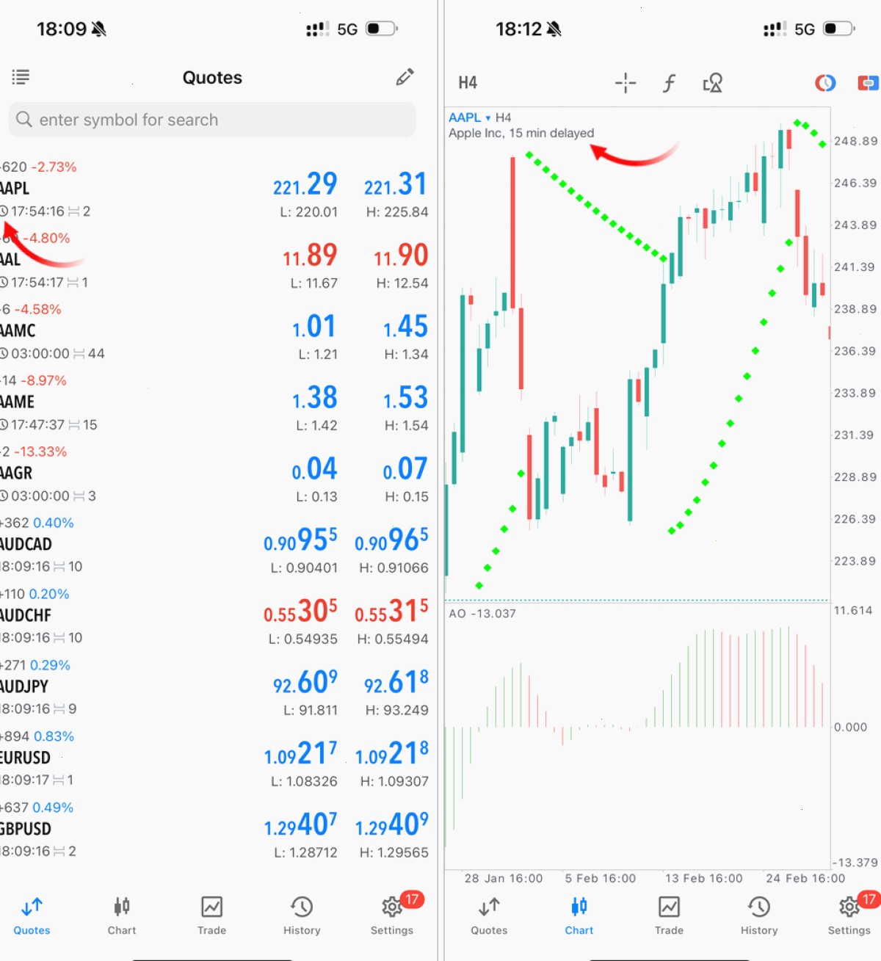Switch to Quotes tab on right screen

pyautogui.click(x=489, y=915)
